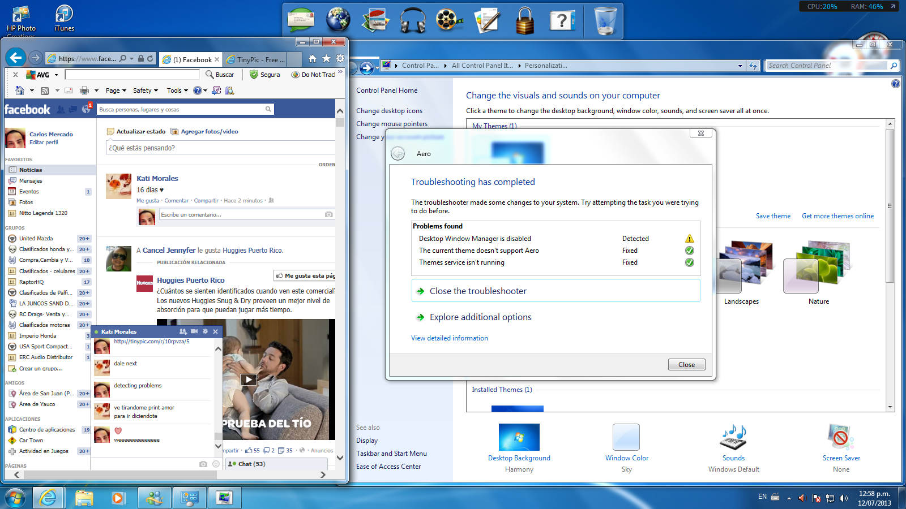Click Get more themes online link
906x509 pixels.
[837, 216]
